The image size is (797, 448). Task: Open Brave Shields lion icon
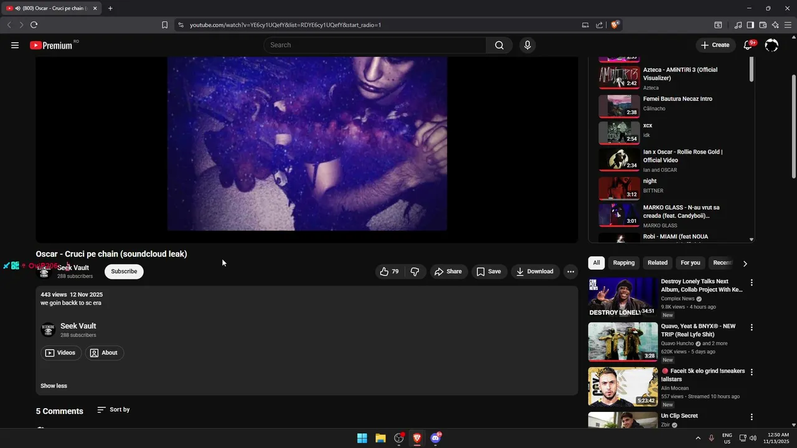615,25
